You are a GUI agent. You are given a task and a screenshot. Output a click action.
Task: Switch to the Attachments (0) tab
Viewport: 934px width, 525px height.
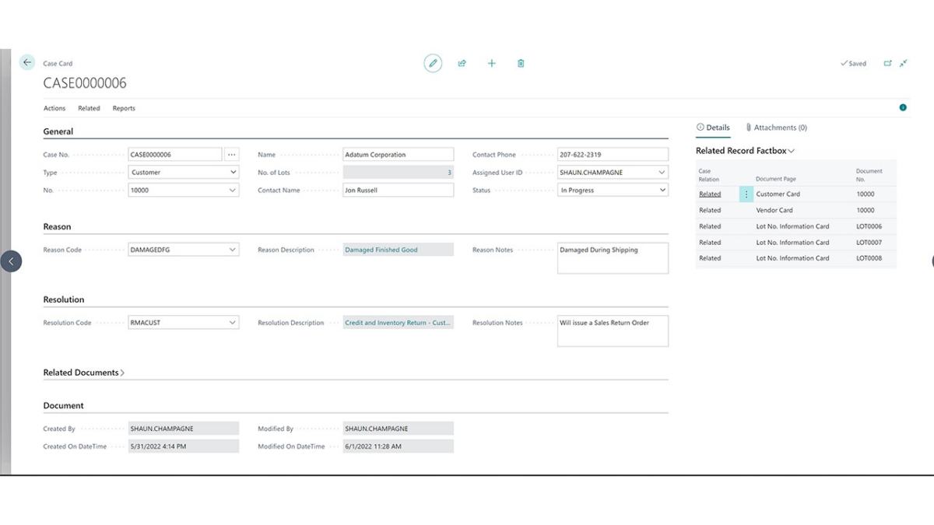point(777,128)
